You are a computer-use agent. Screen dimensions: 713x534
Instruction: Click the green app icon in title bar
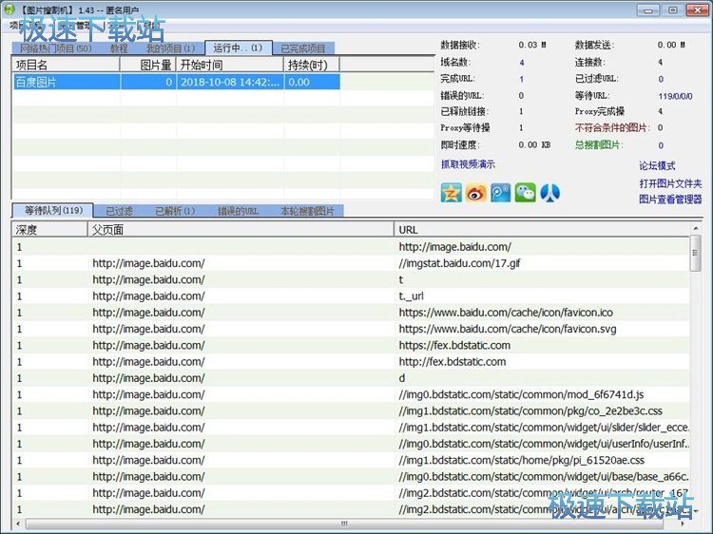(9, 10)
